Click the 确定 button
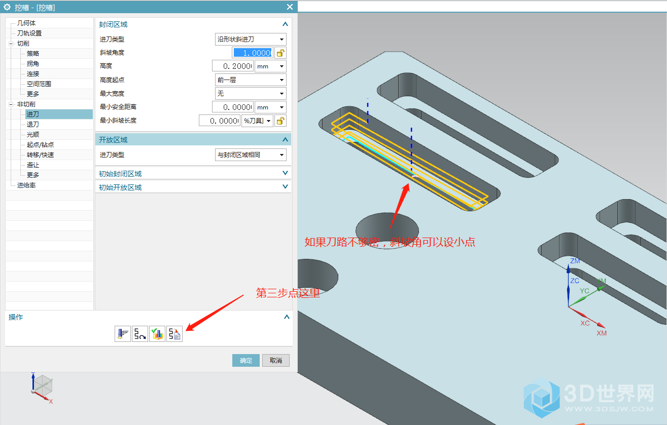The height and width of the screenshot is (425, 667). (x=246, y=361)
